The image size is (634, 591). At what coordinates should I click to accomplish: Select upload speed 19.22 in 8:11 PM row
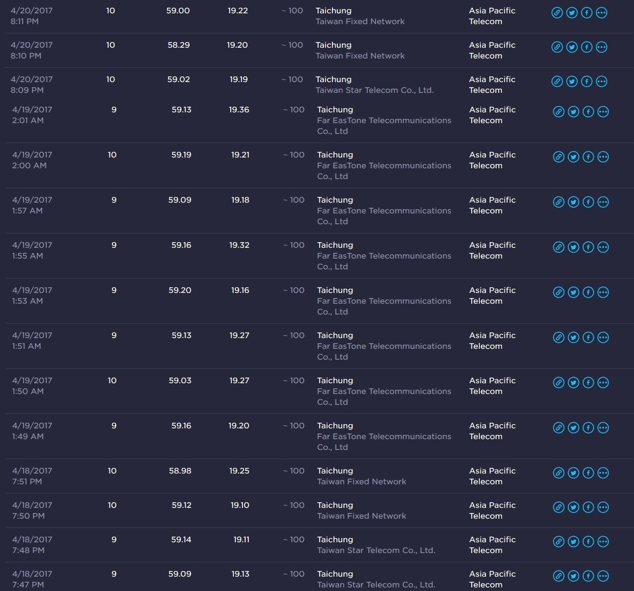pos(238,11)
